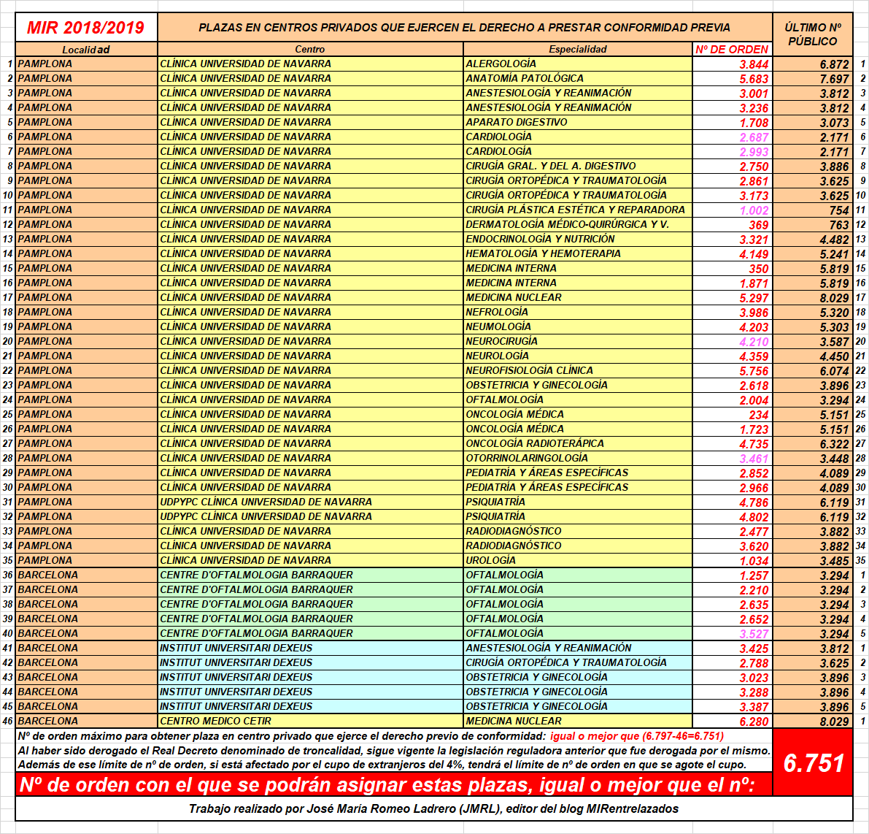The height and width of the screenshot is (834, 869).
Task: Select CIRUGÍA PLÁSTICA ESTÉTICA Y REPARADORA cell
Action: 577,210
